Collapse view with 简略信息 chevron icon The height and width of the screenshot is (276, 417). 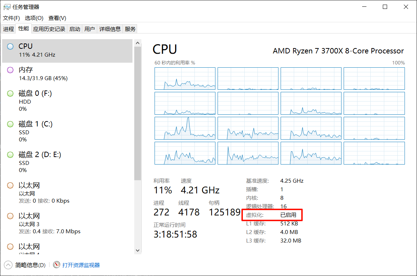click(8, 265)
